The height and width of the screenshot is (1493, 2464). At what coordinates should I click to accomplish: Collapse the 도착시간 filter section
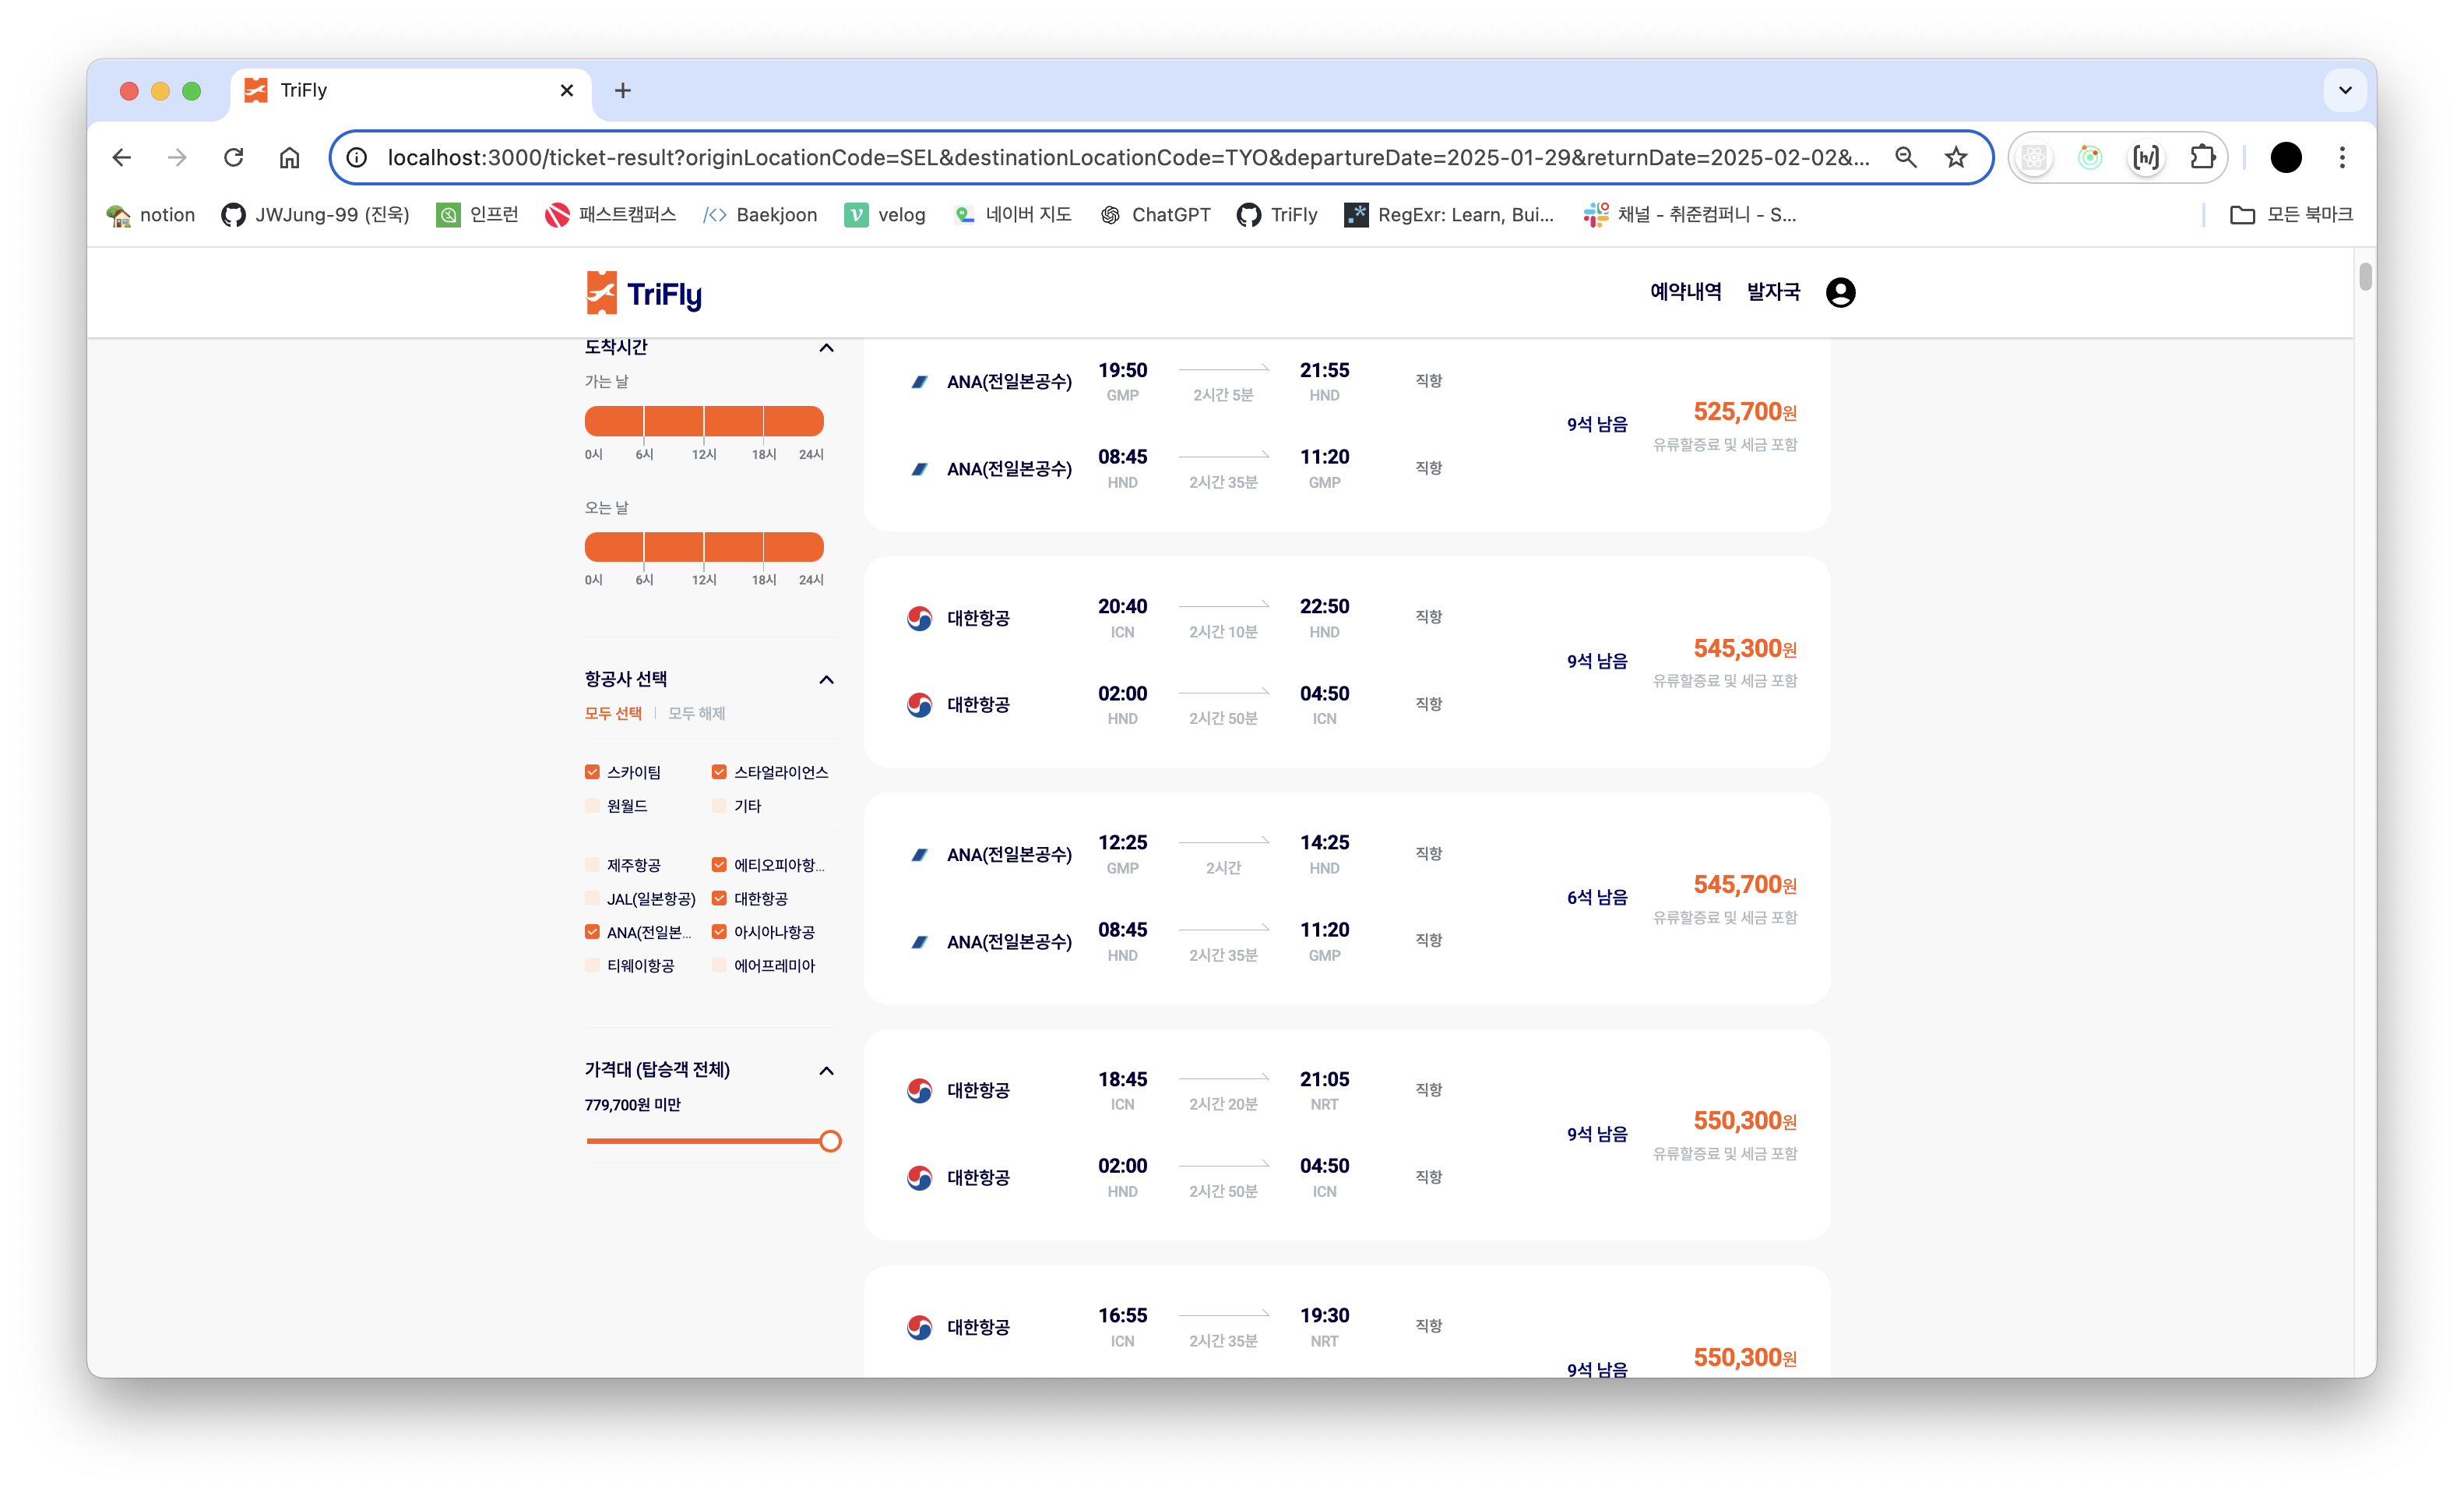(x=826, y=348)
